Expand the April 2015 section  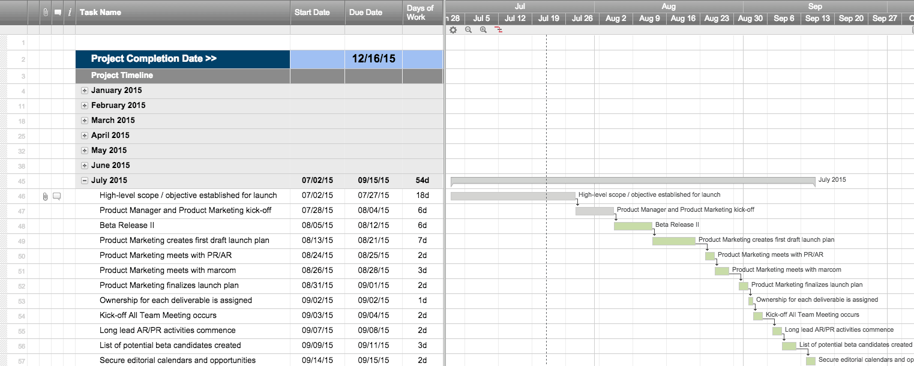(85, 136)
